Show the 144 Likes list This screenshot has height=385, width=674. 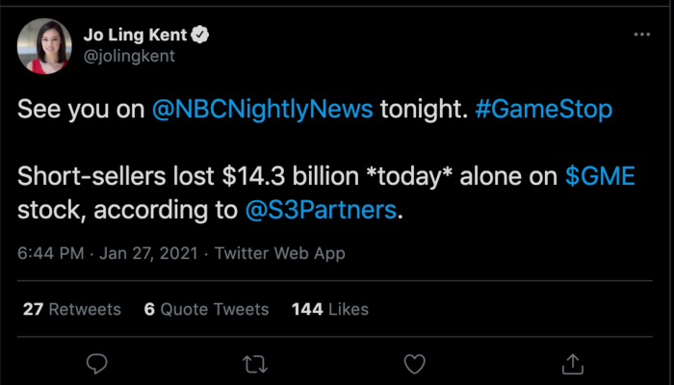(x=329, y=309)
